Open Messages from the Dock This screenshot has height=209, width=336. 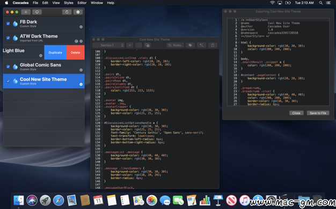165,200
